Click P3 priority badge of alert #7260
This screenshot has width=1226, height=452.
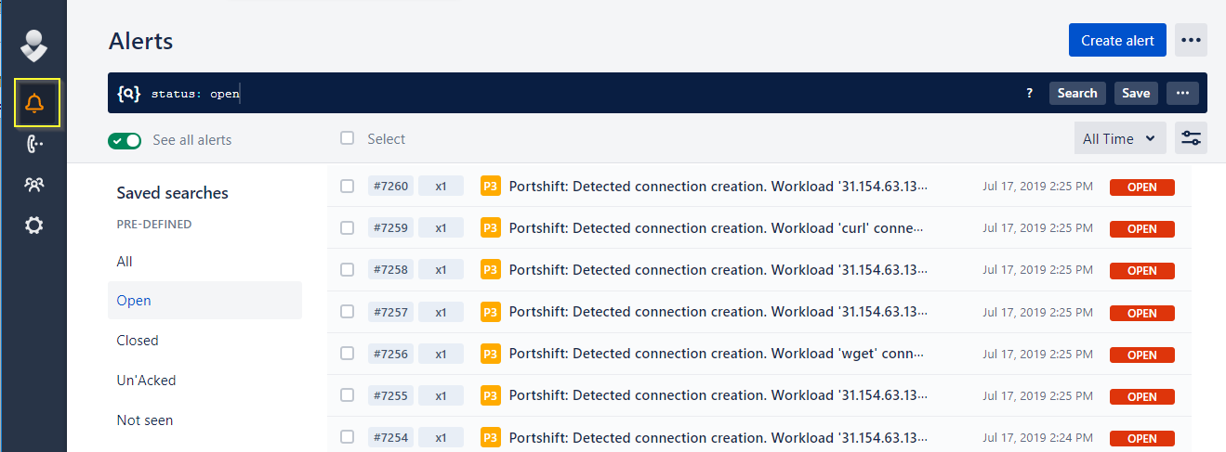[491, 187]
